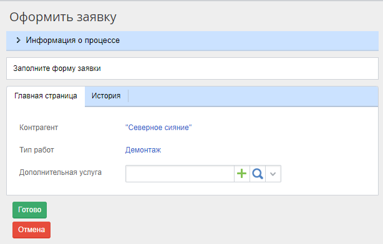Submit the form with Готово button
The width and height of the screenshot is (383, 244).
point(29,210)
